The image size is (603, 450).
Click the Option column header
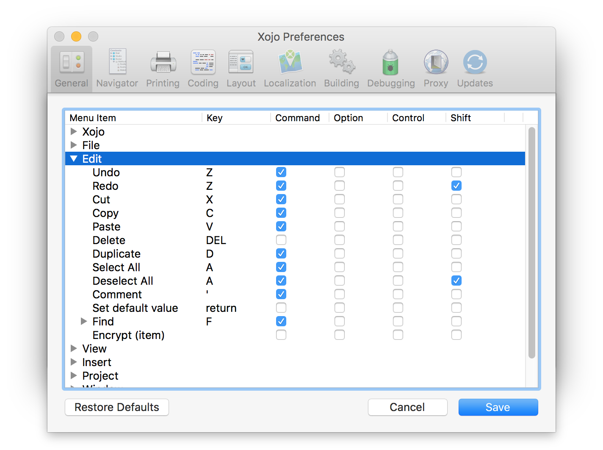click(x=358, y=118)
